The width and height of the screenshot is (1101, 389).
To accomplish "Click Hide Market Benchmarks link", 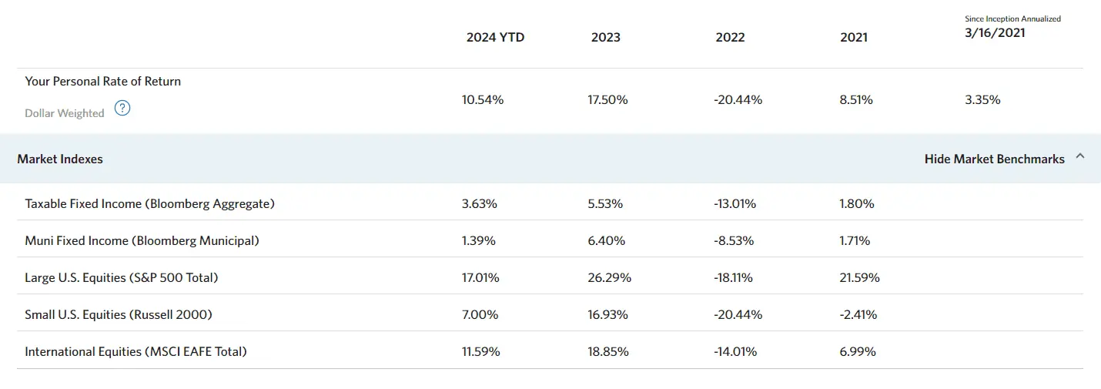I will pos(994,159).
